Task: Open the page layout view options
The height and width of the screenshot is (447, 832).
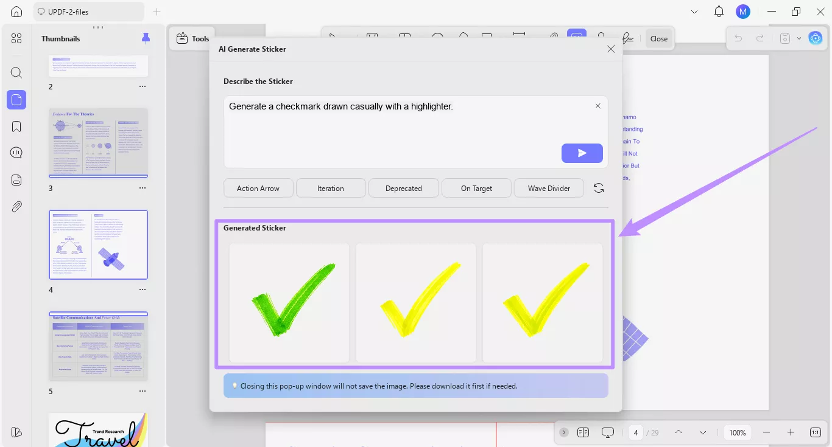Action: [x=583, y=432]
